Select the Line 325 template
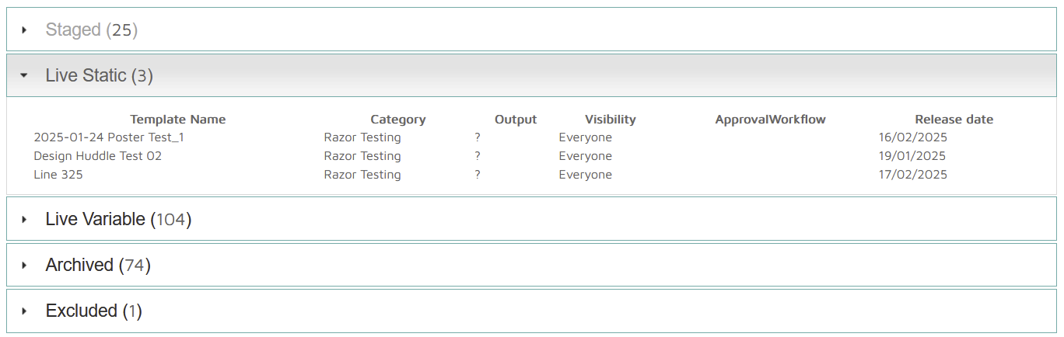 click(x=58, y=175)
